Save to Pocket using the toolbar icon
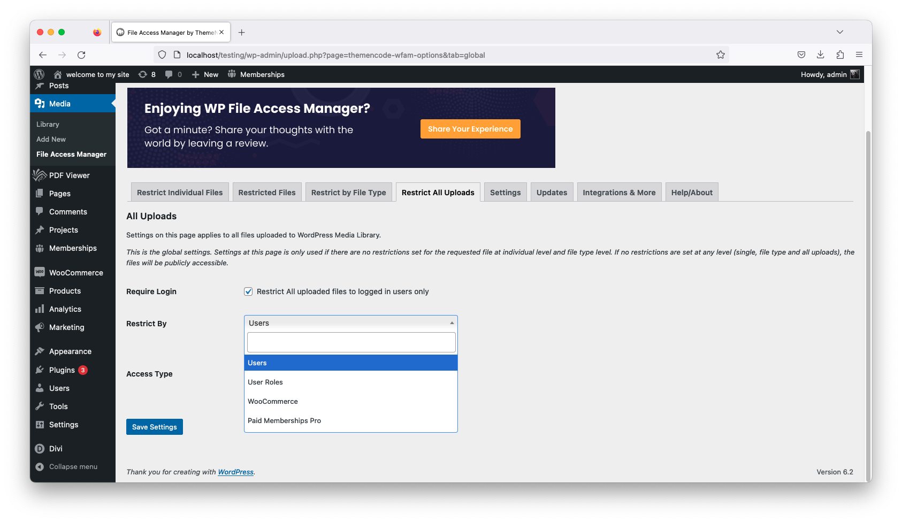 pyautogui.click(x=801, y=55)
